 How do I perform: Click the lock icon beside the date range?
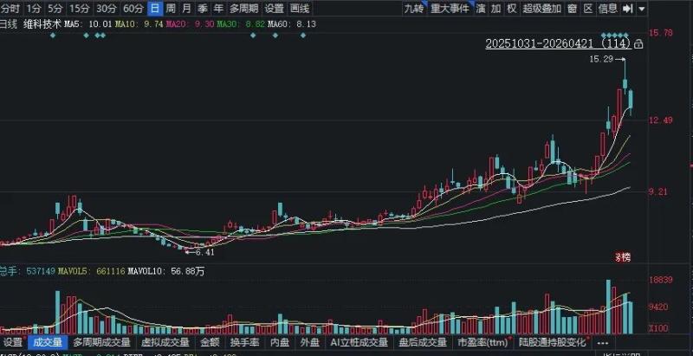click(639, 43)
